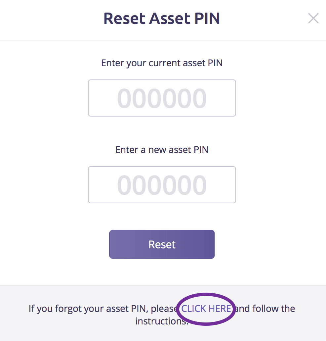This screenshot has width=326, height=341.
Task: Click the current asset PIN field
Action: click(162, 98)
